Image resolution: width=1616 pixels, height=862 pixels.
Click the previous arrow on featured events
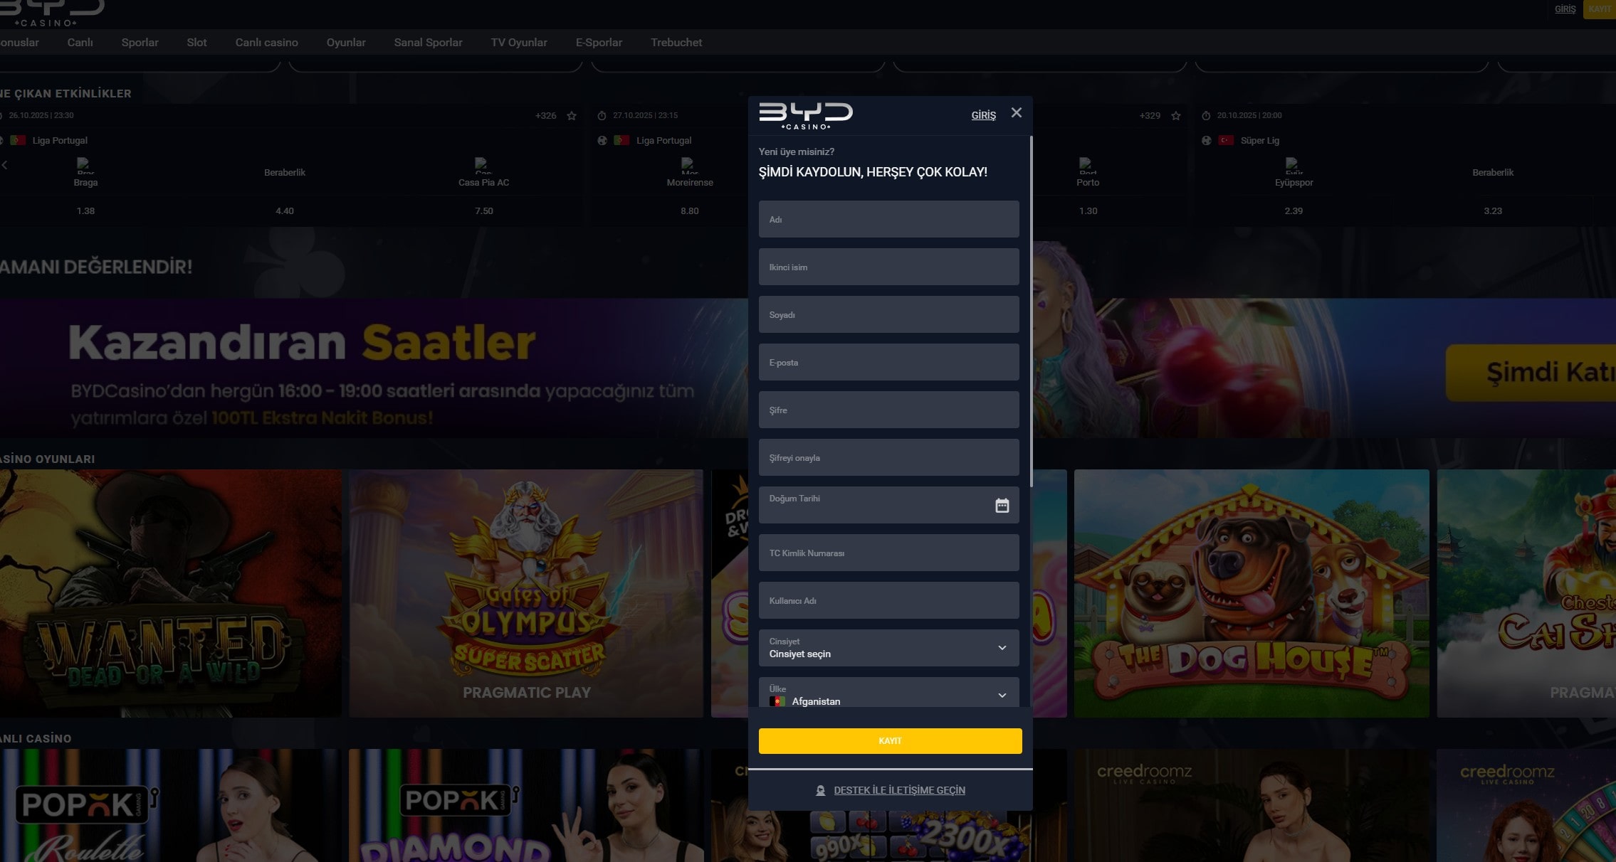4,165
